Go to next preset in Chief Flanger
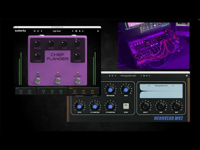The width and height of the screenshot is (200, 150). coord(73,31)
